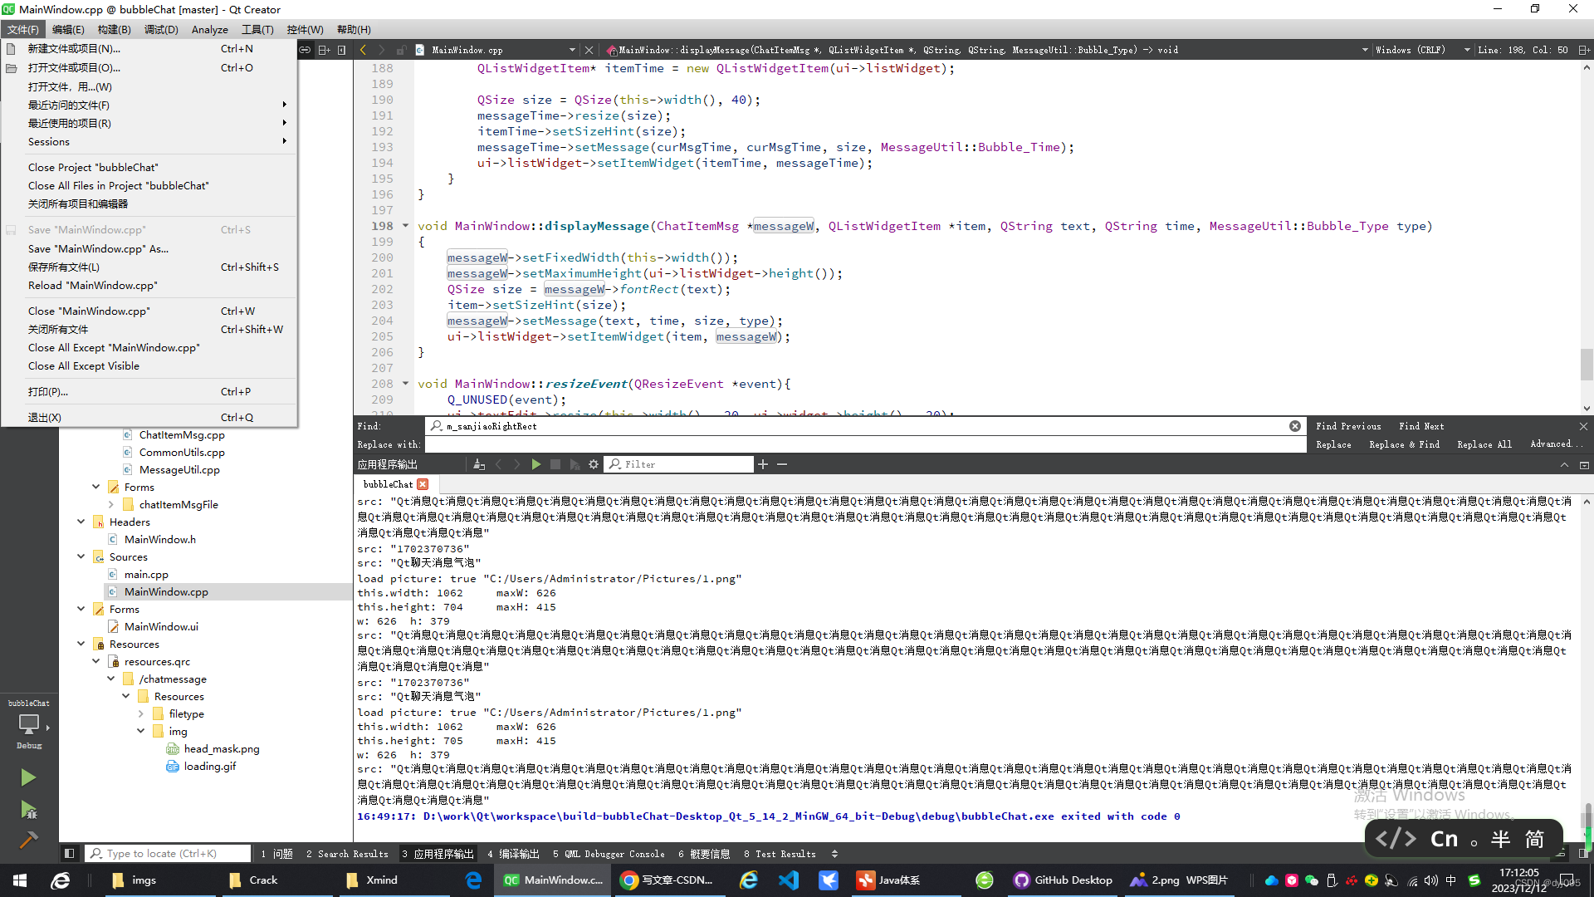This screenshot has height=897, width=1594.
Task: Toggle the left sidebar visibility icon
Action: click(70, 853)
